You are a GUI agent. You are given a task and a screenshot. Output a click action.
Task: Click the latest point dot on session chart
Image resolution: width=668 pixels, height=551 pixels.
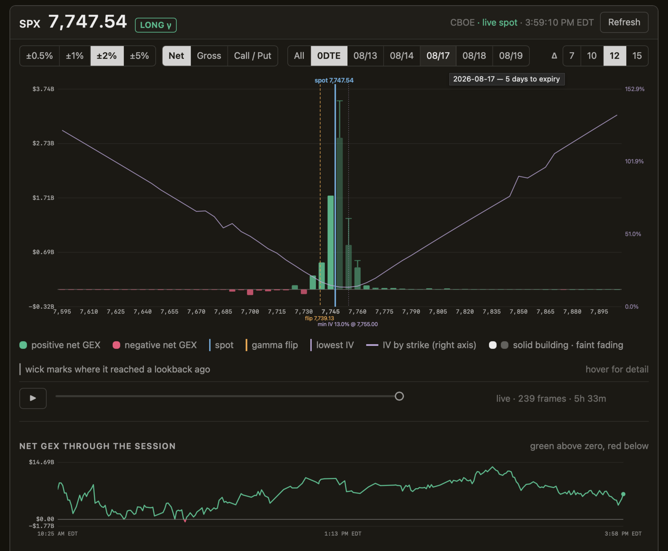pos(623,494)
